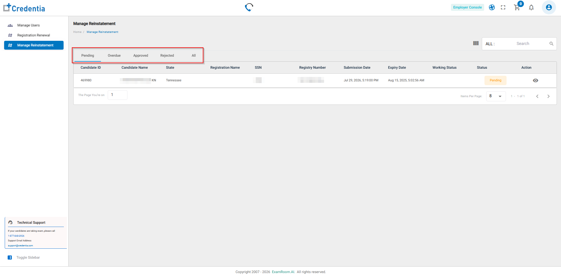Go to the previous page arrow
The height and width of the screenshot is (276, 561).
coord(537,96)
